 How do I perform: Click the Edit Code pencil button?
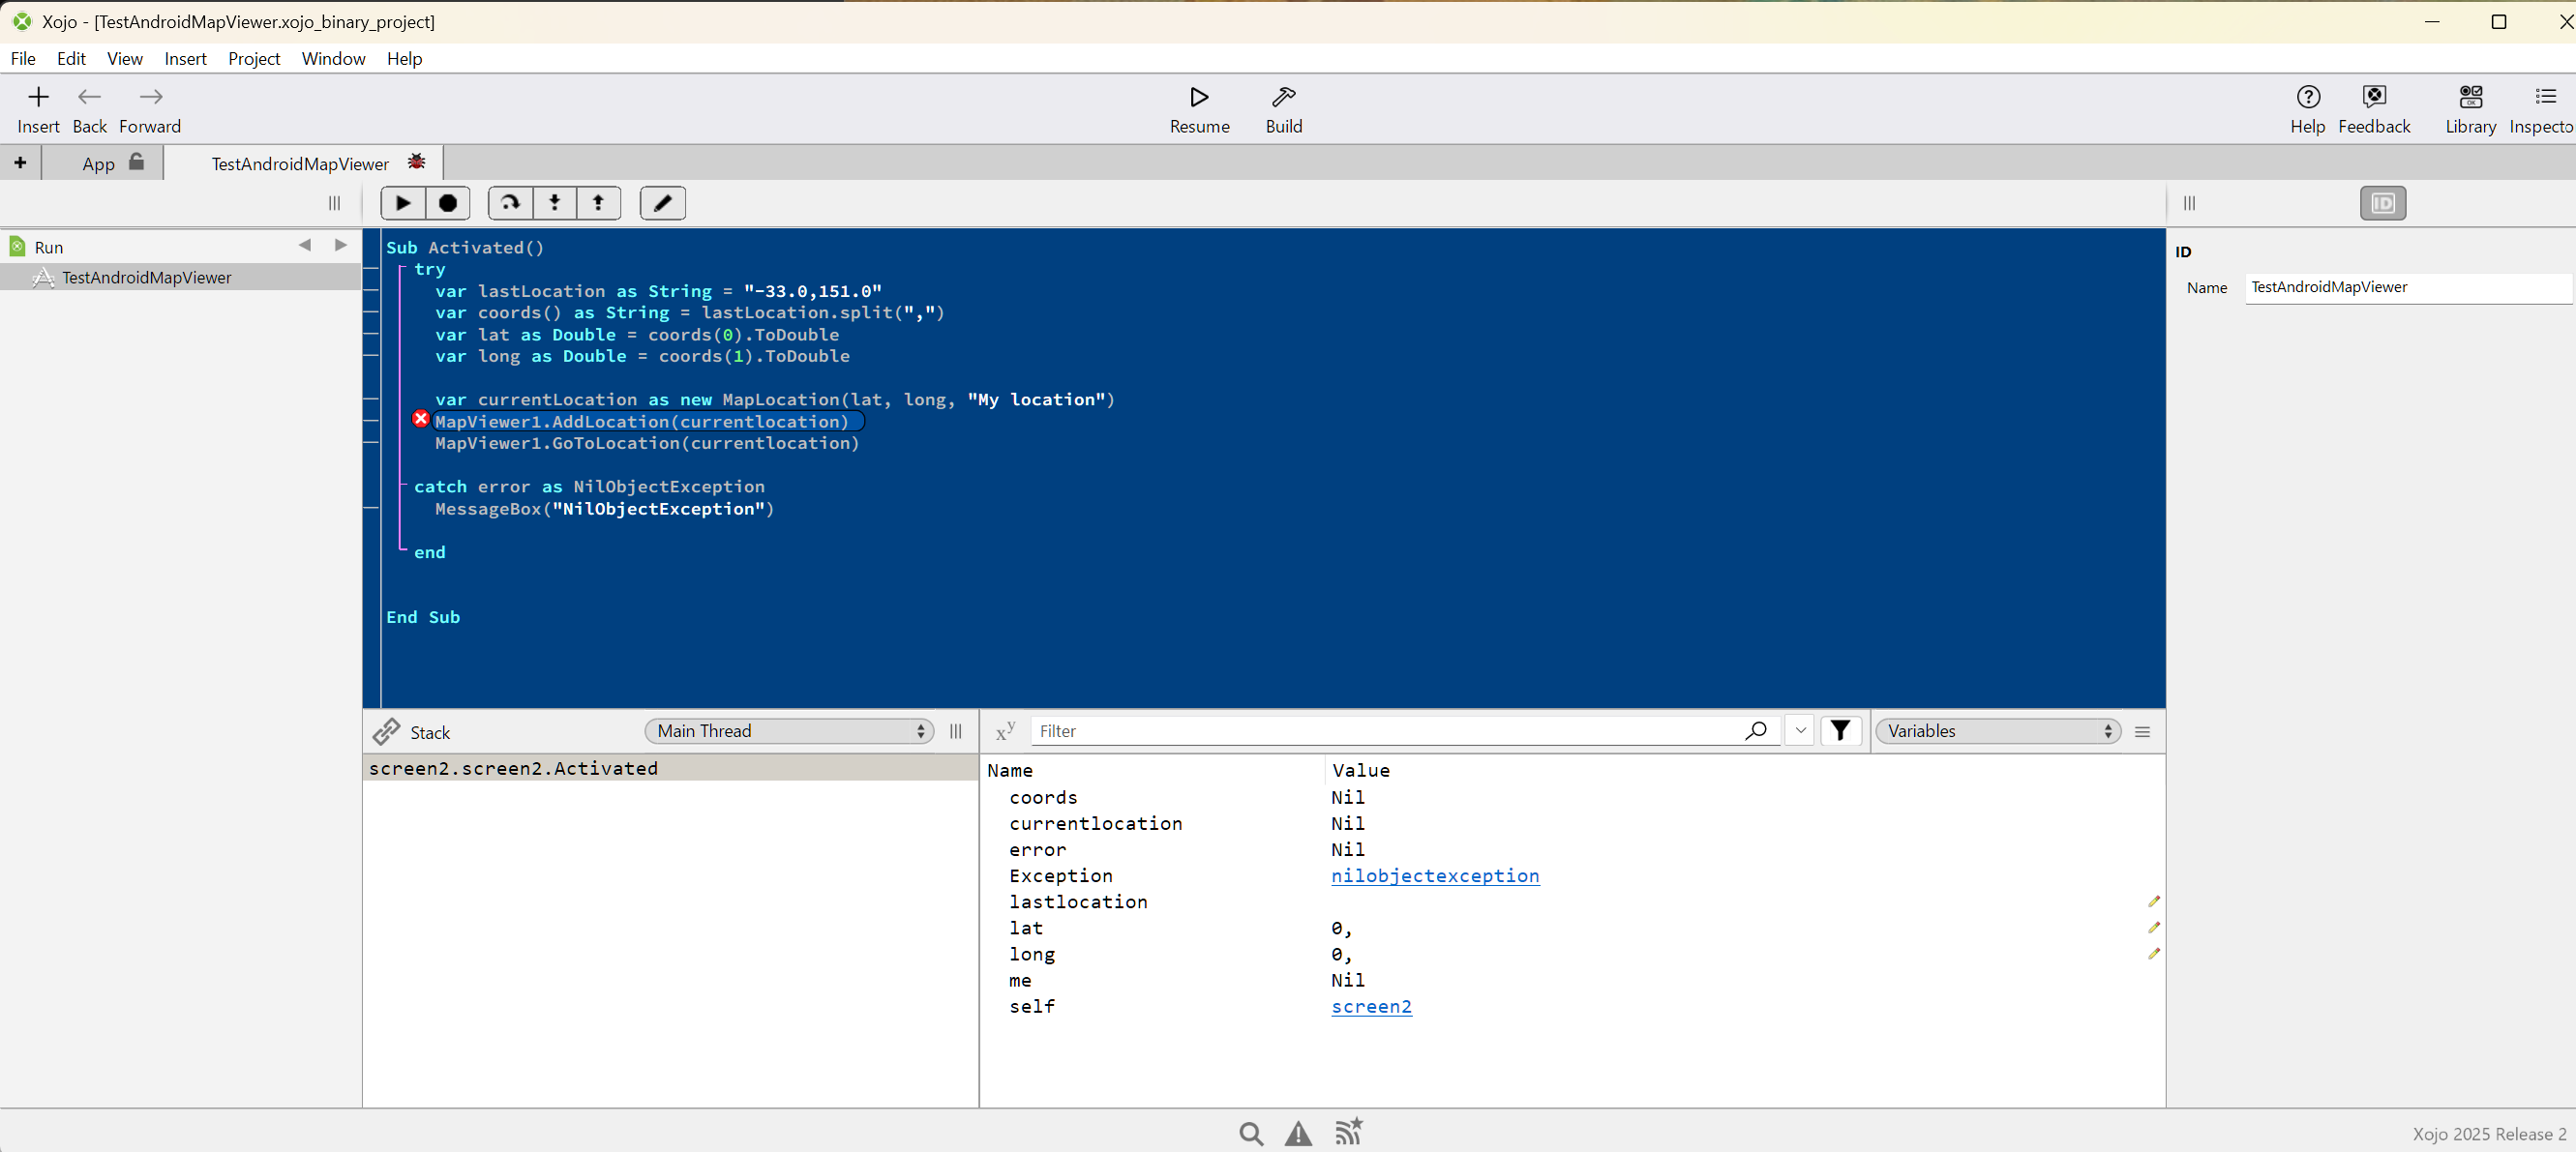662,203
